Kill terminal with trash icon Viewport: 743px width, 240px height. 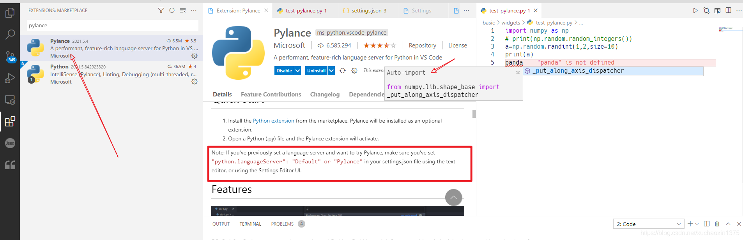717,224
